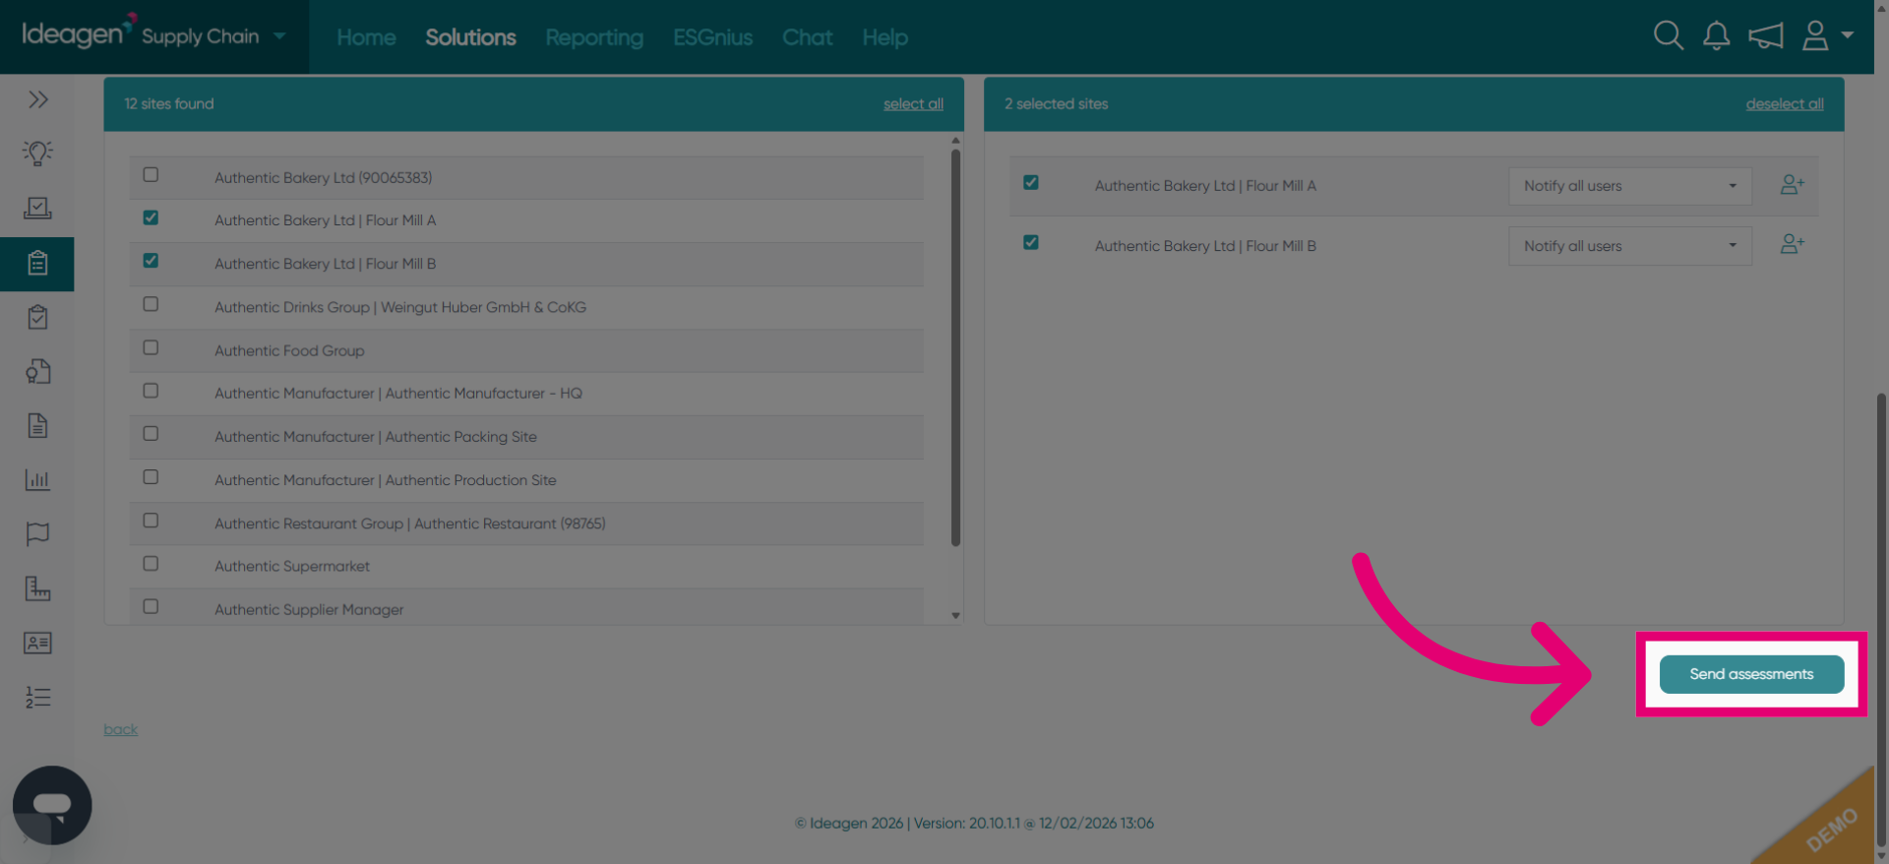Screen dimensions: 1889x864
Task: Open the active clipboard assessments sidebar icon
Action: 37,264
